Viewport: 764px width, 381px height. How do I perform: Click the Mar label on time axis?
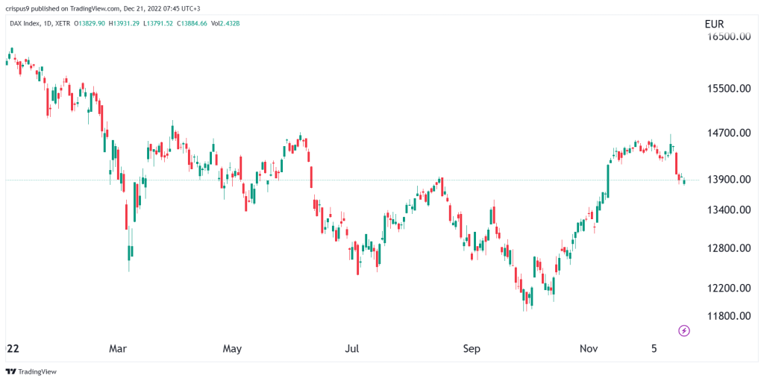point(118,348)
